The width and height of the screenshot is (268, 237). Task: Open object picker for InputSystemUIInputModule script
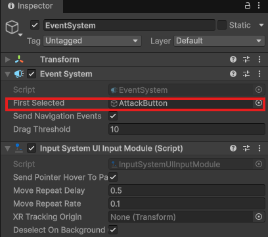pyautogui.click(x=259, y=164)
